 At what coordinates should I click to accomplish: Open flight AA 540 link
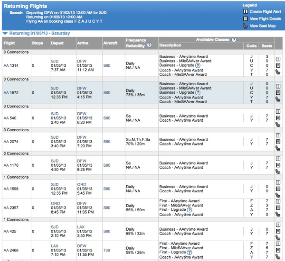coord(10,118)
